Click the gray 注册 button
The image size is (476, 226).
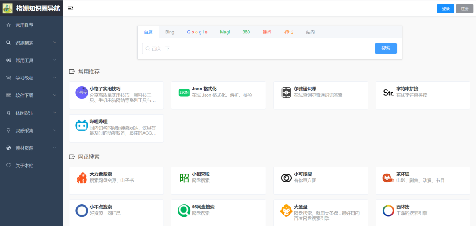click(x=465, y=9)
